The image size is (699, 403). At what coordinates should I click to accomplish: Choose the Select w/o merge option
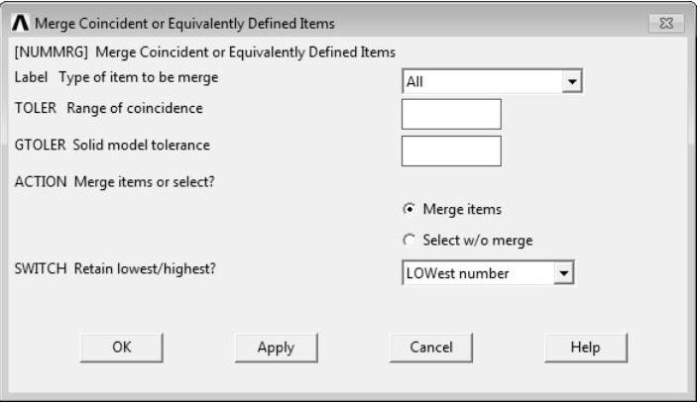(x=408, y=241)
